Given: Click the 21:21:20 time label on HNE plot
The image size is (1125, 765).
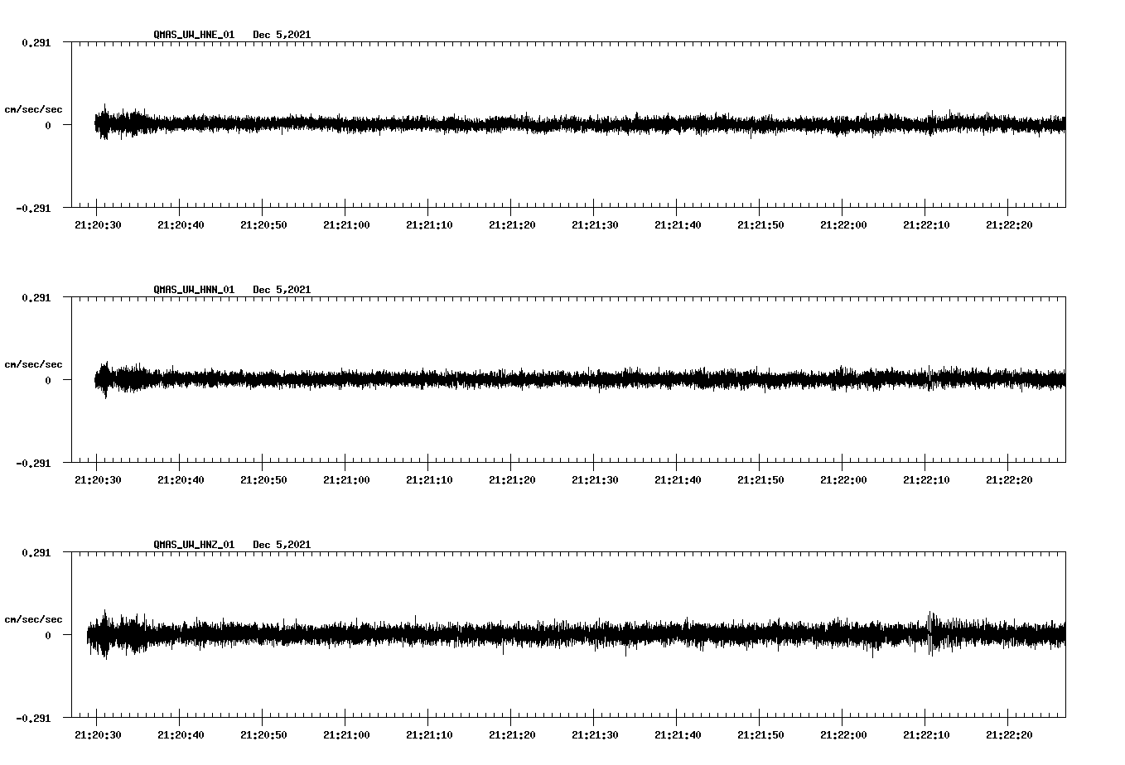Looking at the screenshot, I should coord(512,225).
